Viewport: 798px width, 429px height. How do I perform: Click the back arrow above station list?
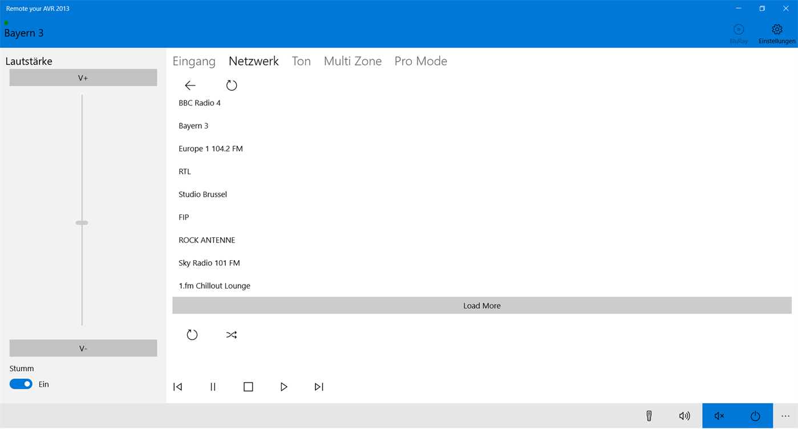(190, 86)
